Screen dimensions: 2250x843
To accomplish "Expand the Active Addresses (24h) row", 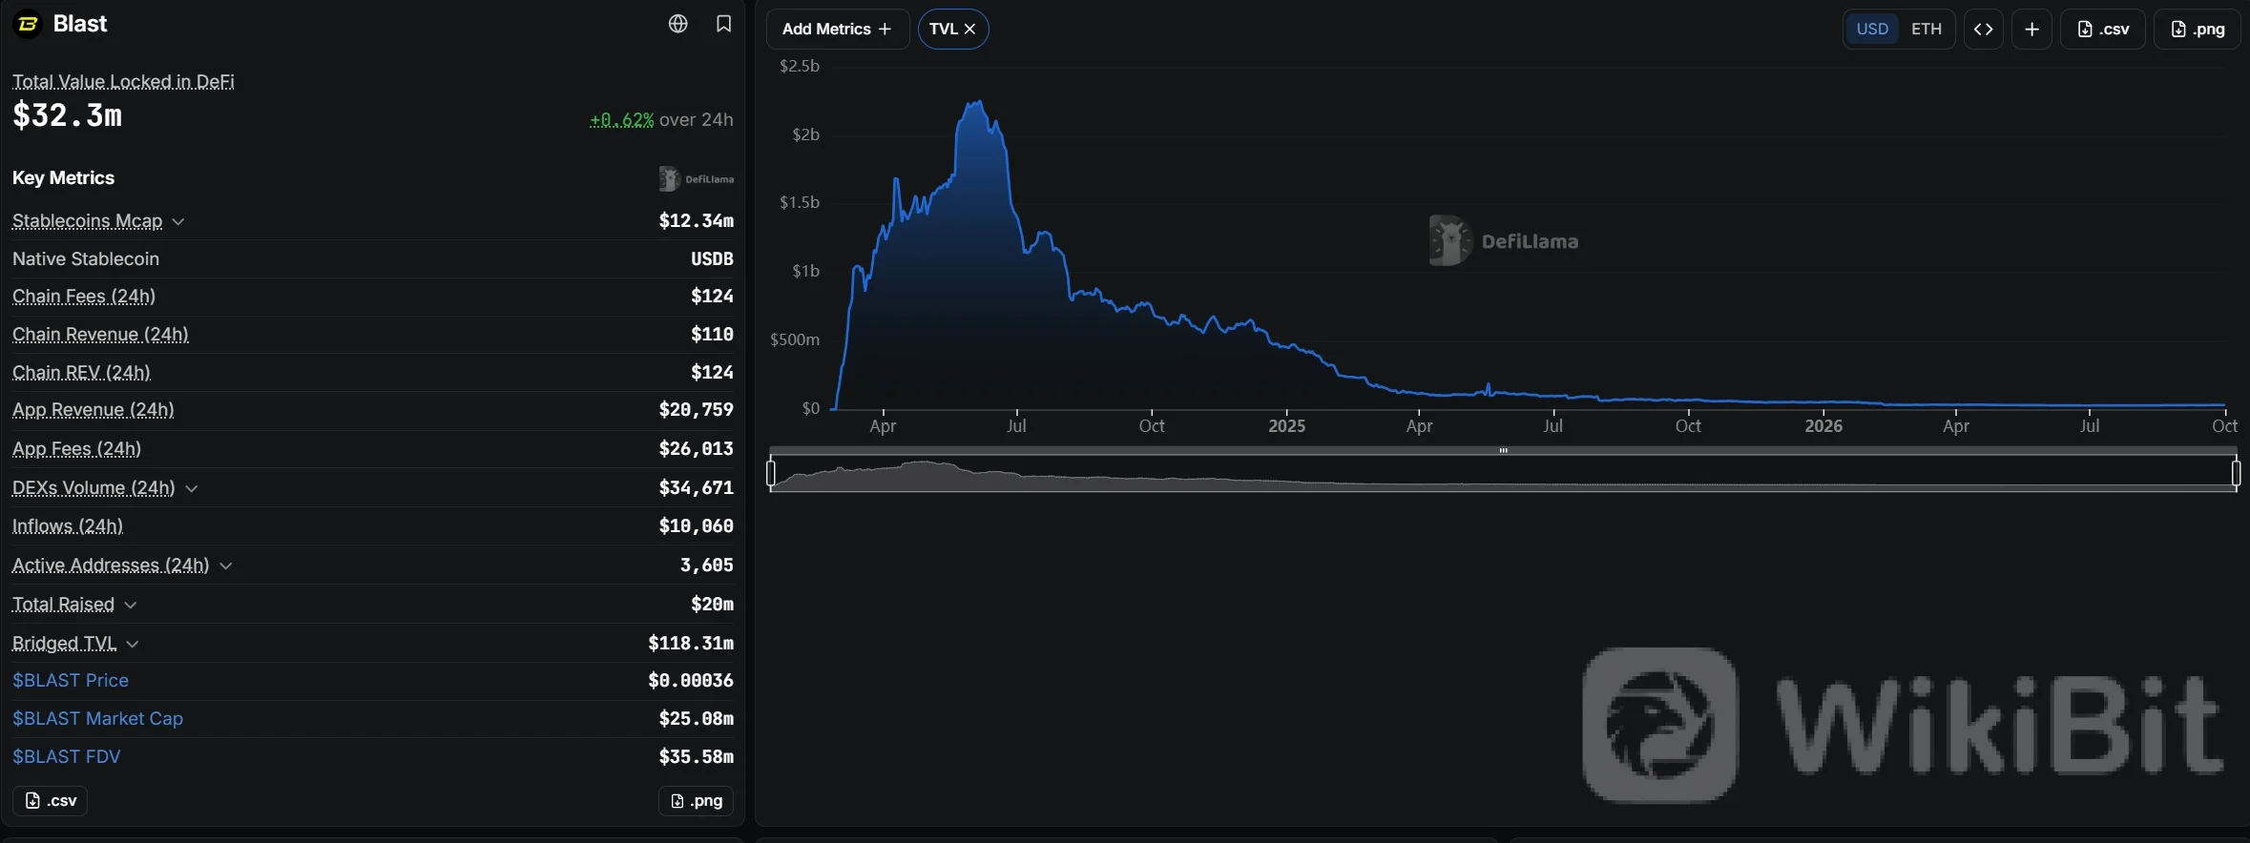I will click(x=226, y=565).
